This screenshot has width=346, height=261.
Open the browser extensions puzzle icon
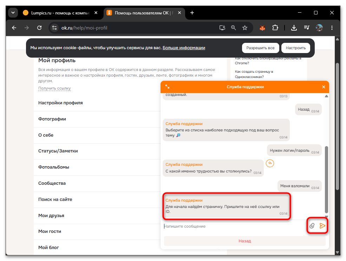(275, 28)
